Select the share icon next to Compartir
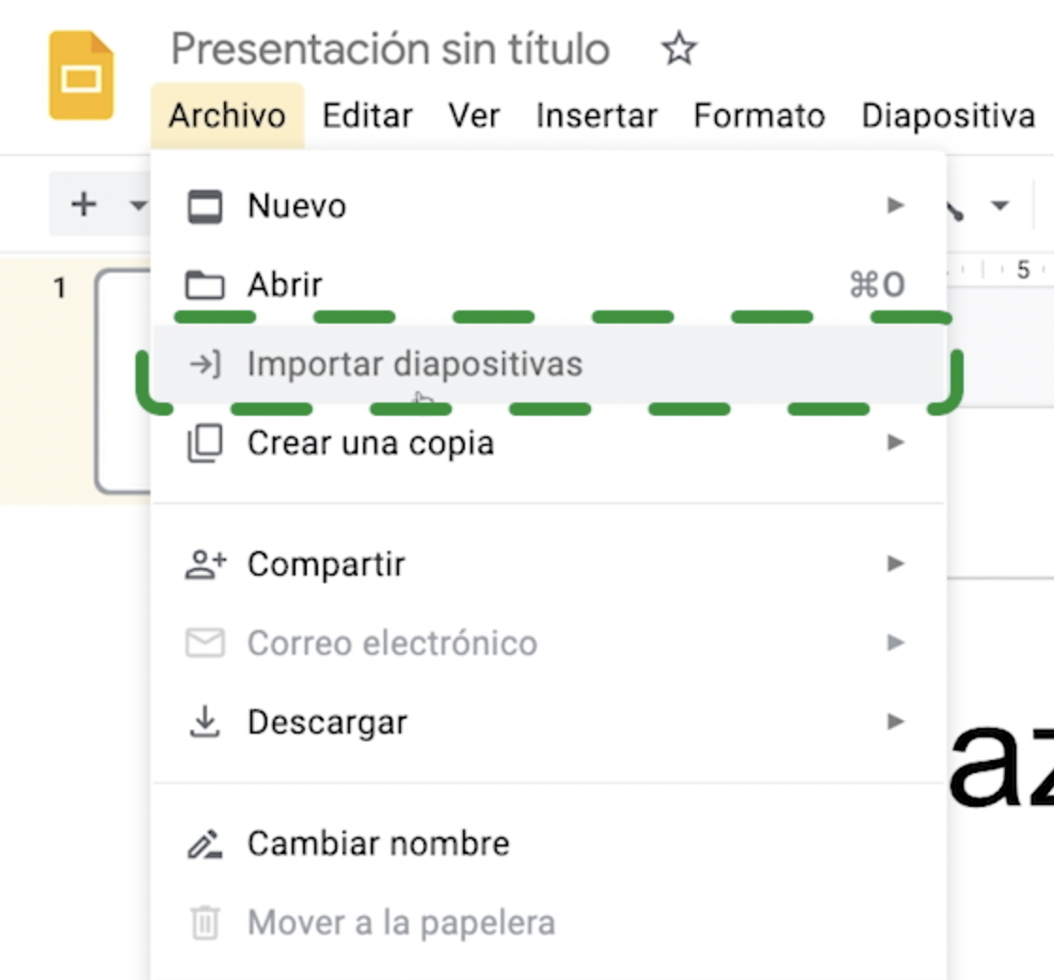The image size is (1054, 980). tap(207, 563)
